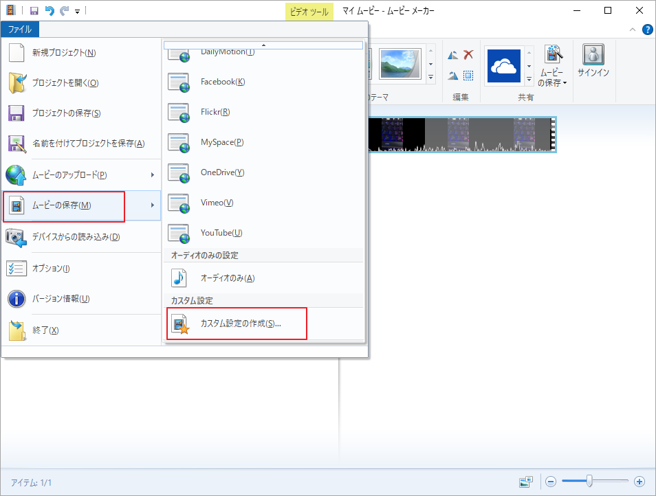Apply the landscape AutoMovie theme thumbnail
Image resolution: width=656 pixels, height=496 pixels.
(x=400, y=63)
